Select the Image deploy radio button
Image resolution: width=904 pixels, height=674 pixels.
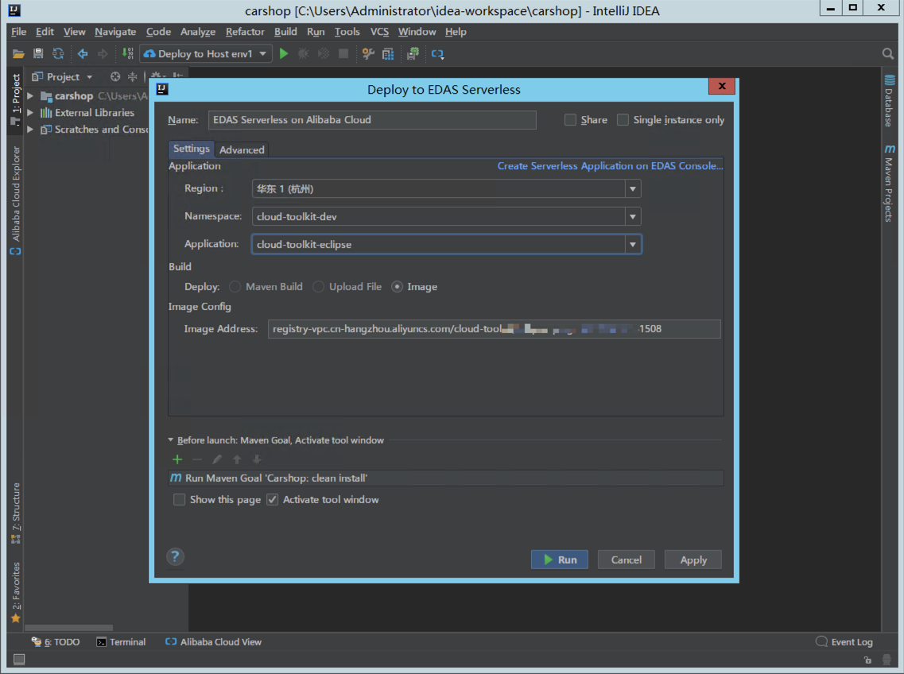397,287
